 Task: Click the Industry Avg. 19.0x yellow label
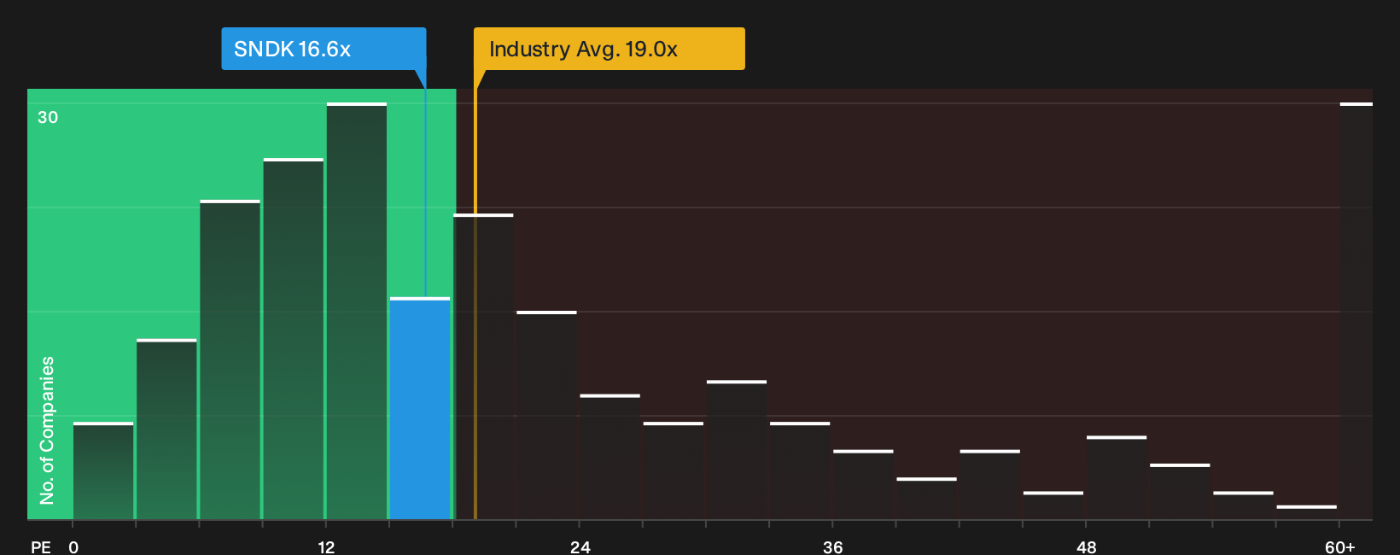610,49
